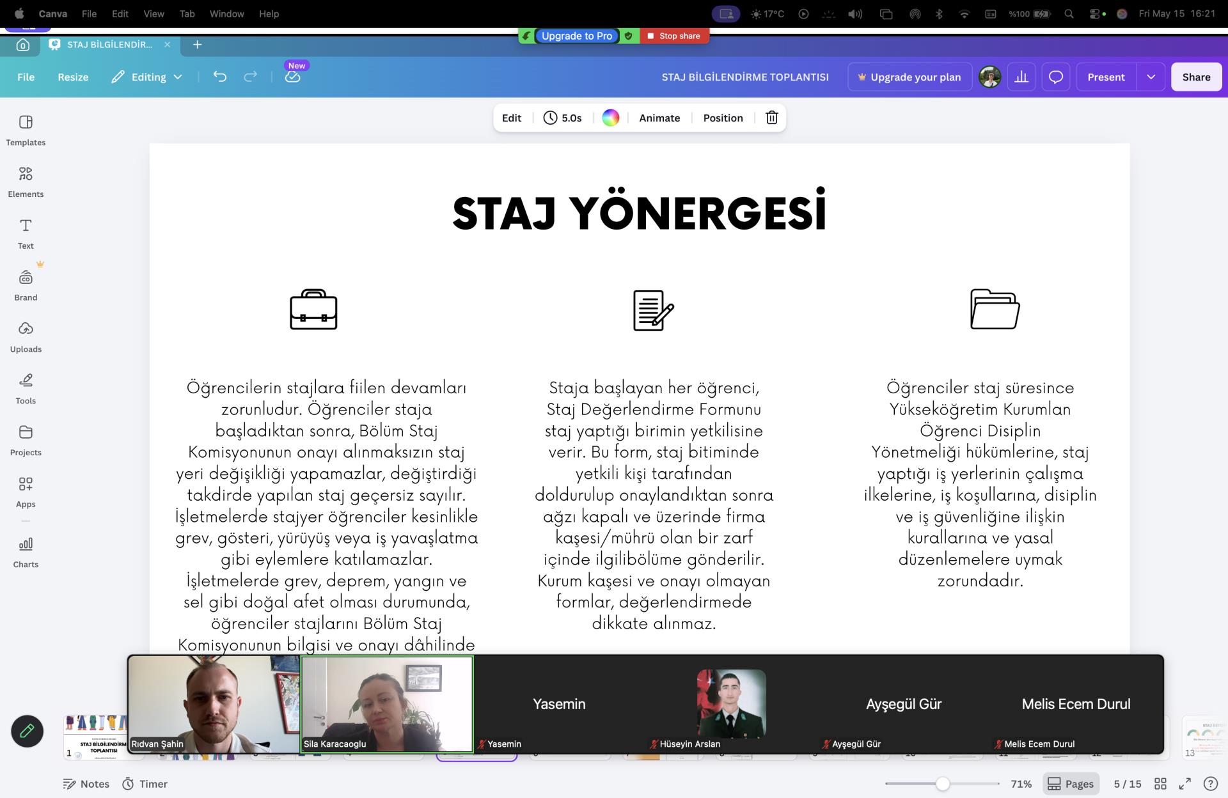1228x798 pixels.
Task: Open the Resize menu
Action: (73, 77)
